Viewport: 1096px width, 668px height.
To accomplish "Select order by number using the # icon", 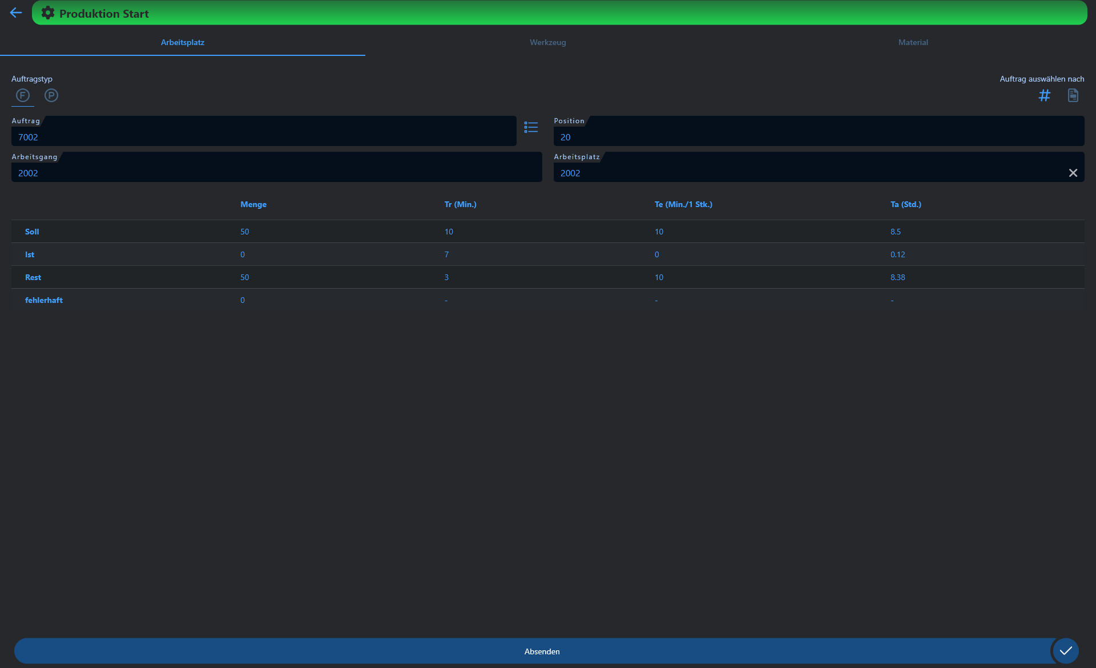I will pos(1045,95).
